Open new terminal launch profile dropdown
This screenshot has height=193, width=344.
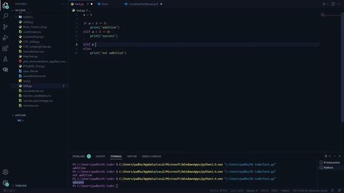click(329, 156)
